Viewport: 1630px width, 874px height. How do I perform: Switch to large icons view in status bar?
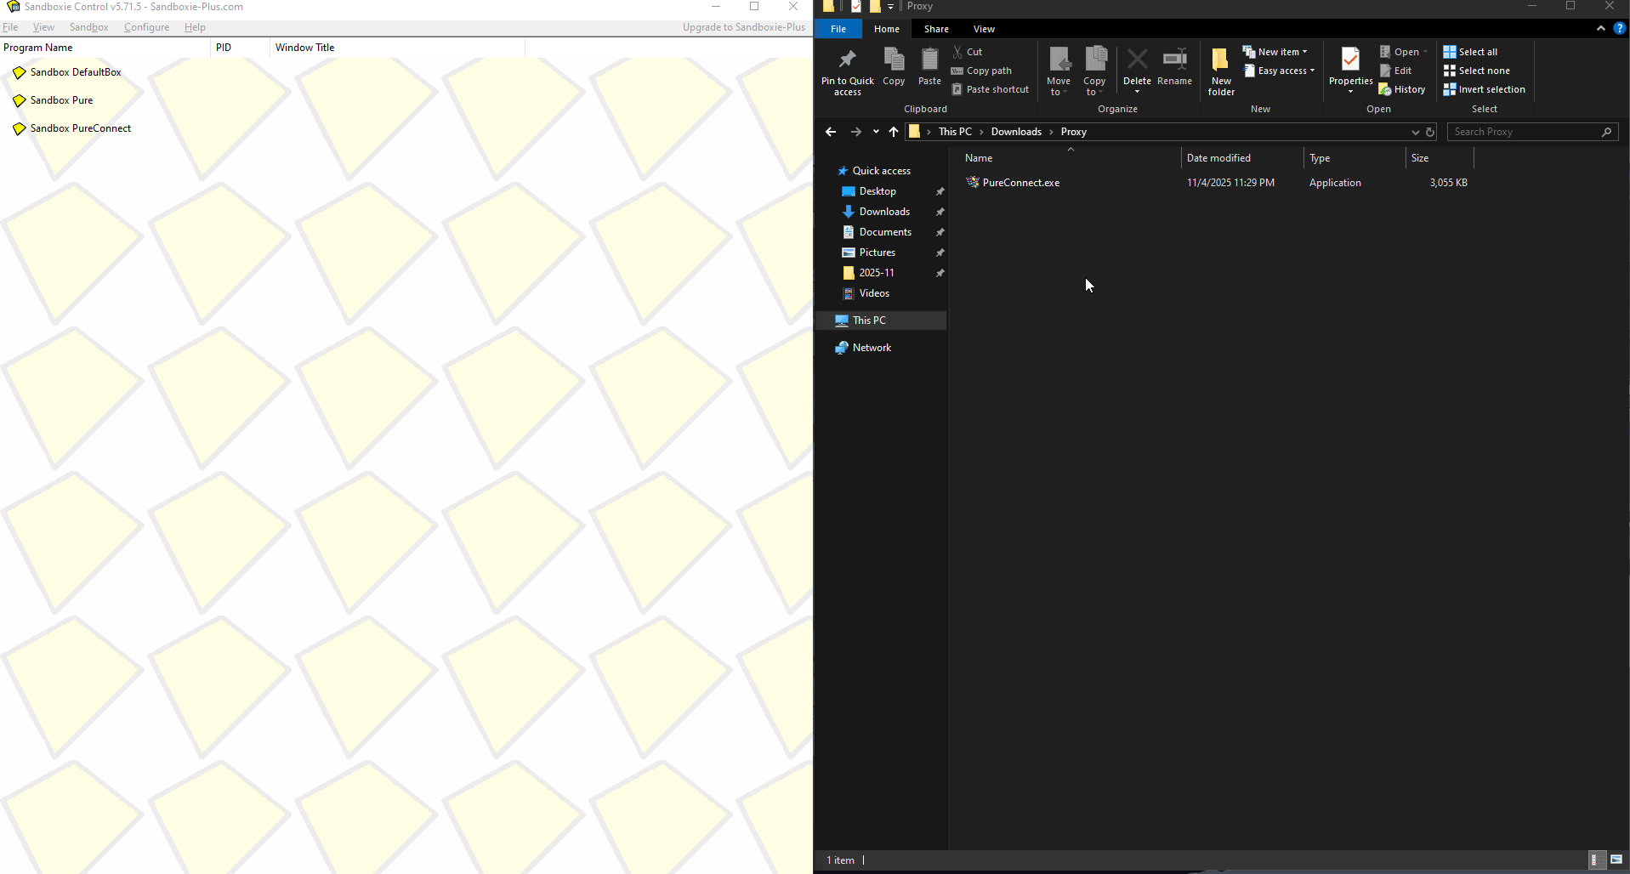1616,860
